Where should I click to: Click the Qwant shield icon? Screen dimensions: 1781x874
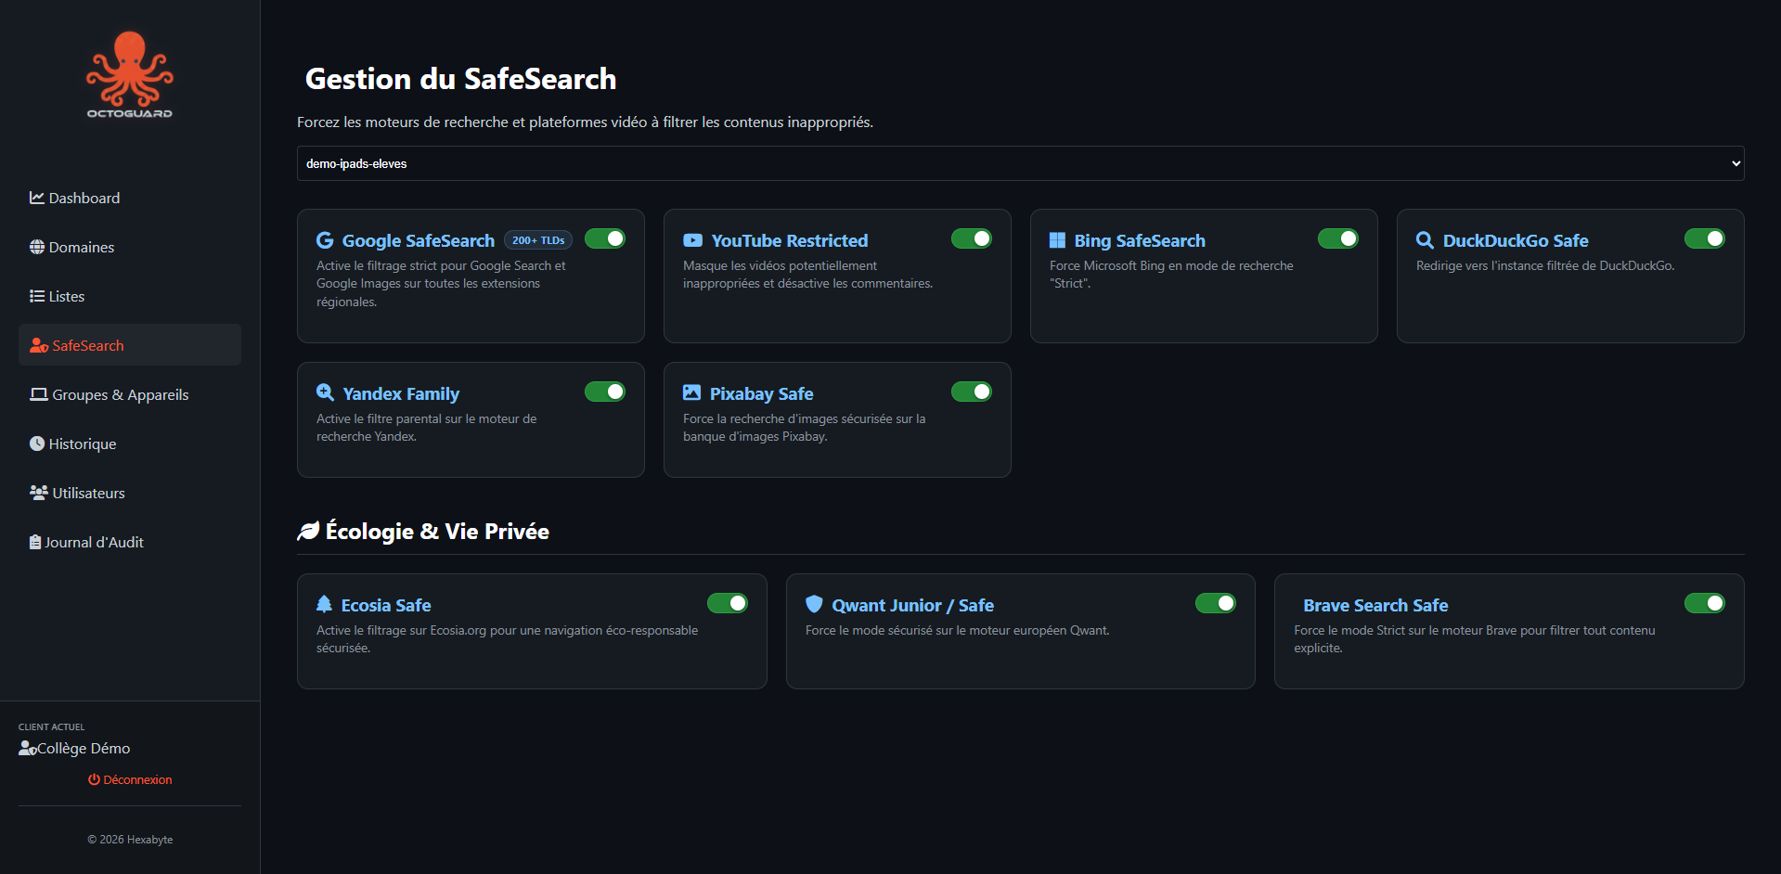[x=814, y=604]
